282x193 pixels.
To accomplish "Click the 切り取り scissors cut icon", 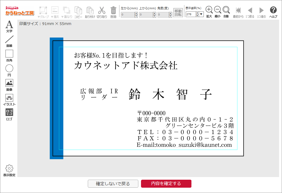I will point(102,12).
